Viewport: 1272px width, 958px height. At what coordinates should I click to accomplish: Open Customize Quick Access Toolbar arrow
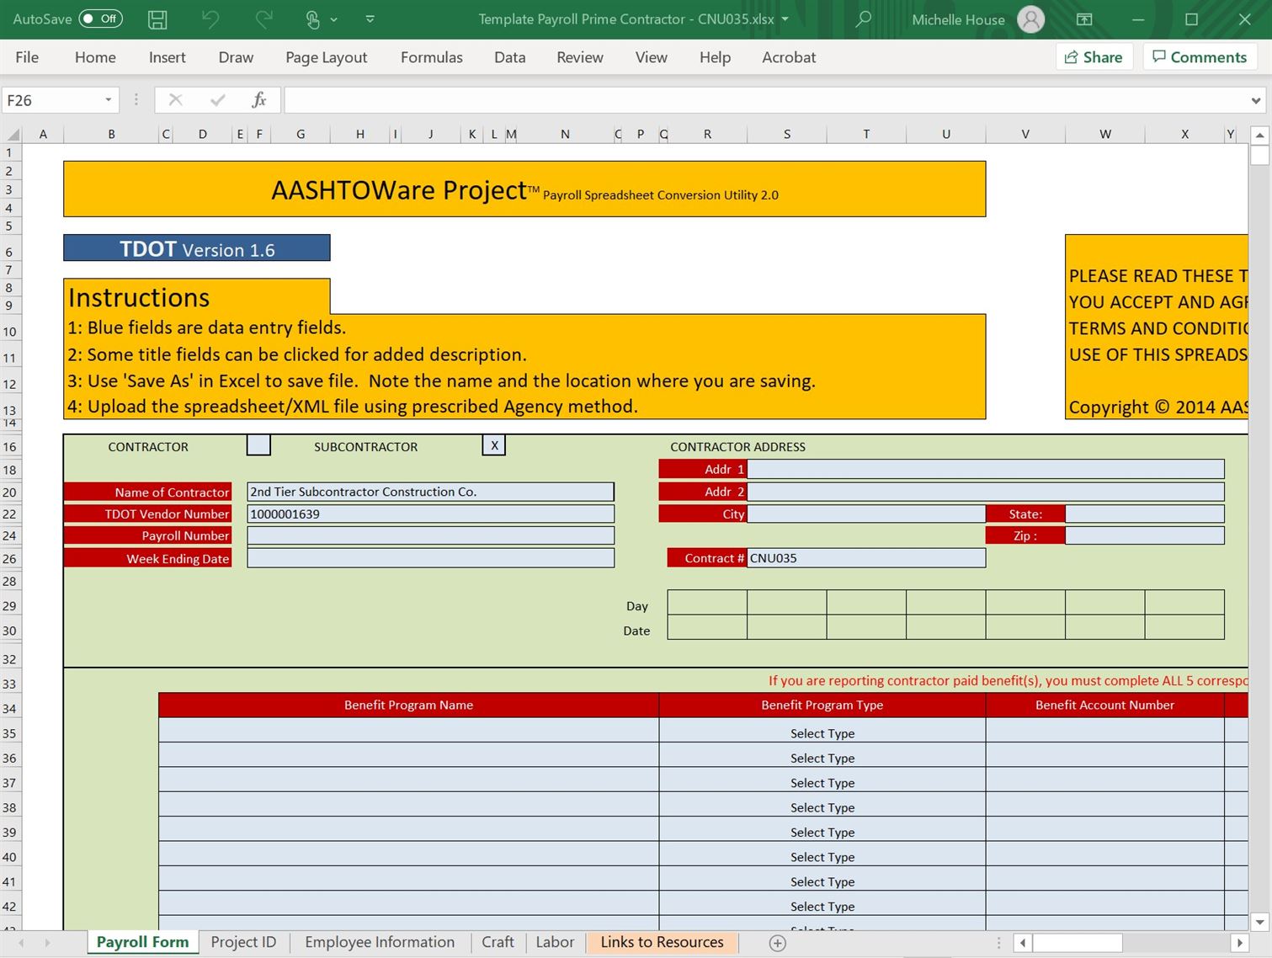pyautogui.click(x=370, y=19)
